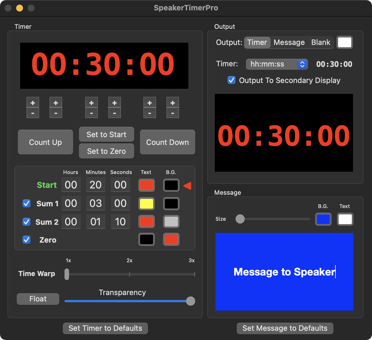This screenshot has height=340, width=372.
Task: Increase the minutes units digit with plus
Action: (115, 103)
